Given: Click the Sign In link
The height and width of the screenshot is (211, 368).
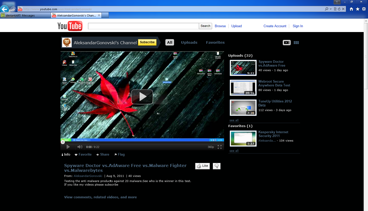Looking at the screenshot, I should (x=298, y=26).
